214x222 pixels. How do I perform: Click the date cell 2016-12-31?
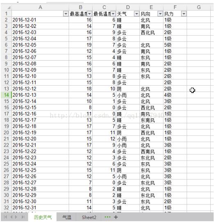(40, 208)
